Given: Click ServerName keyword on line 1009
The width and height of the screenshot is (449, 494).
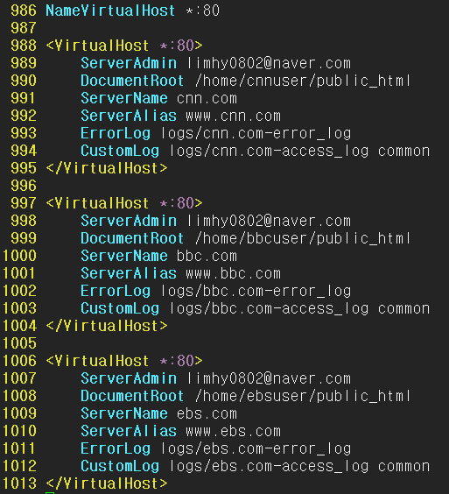Looking at the screenshot, I should tap(124, 413).
